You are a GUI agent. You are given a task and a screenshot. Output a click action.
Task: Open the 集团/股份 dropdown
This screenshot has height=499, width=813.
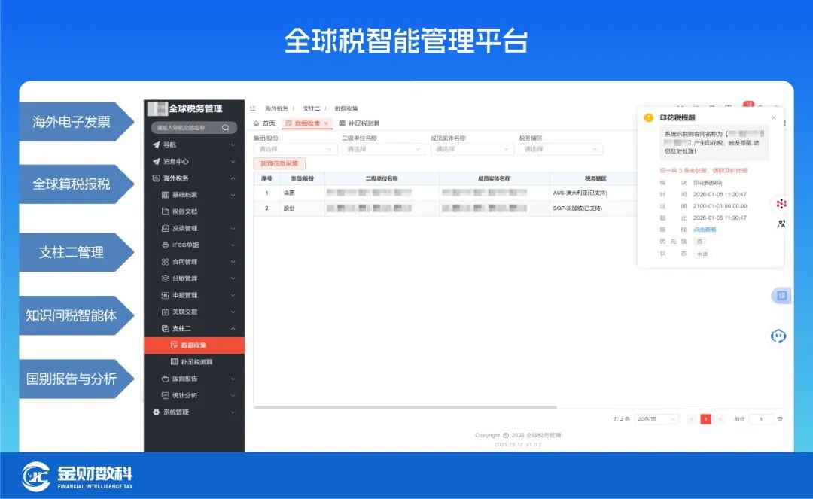pyautogui.click(x=295, y=149)
